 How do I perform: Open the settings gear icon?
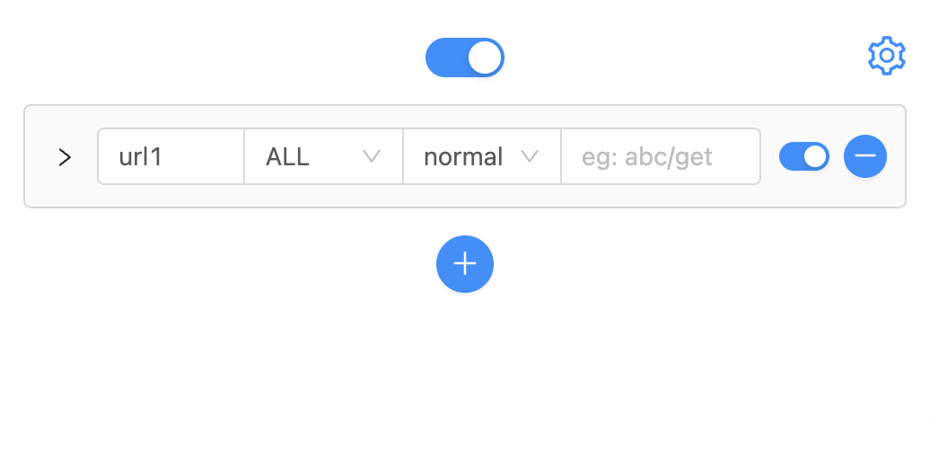coord(886,56)
